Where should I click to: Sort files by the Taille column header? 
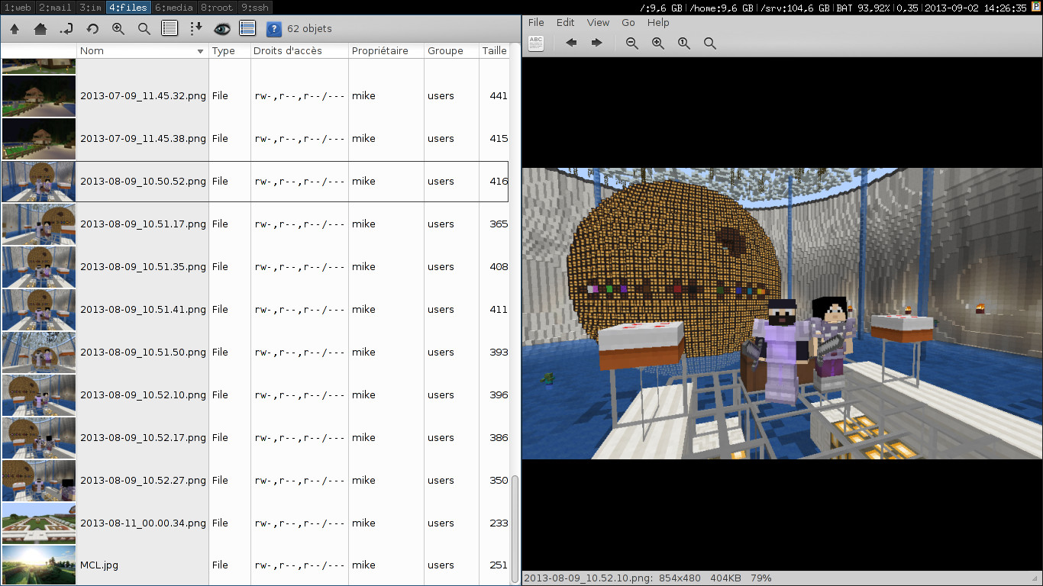point(494,51)
